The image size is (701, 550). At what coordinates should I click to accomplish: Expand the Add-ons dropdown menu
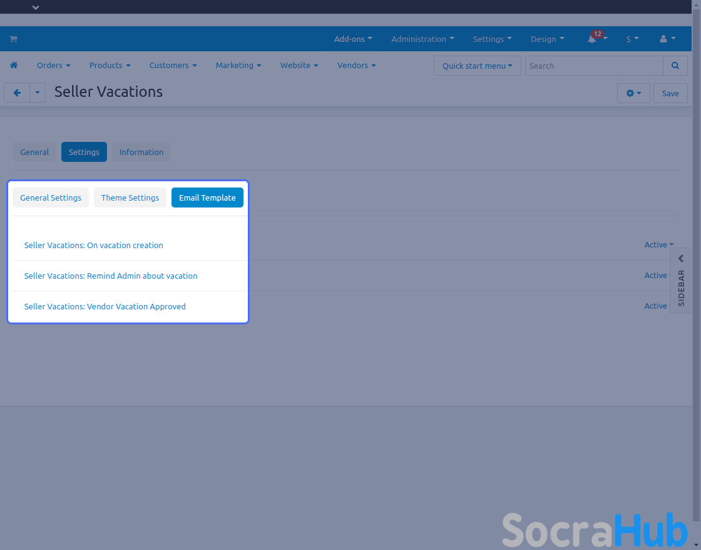(x=353, y=39)
